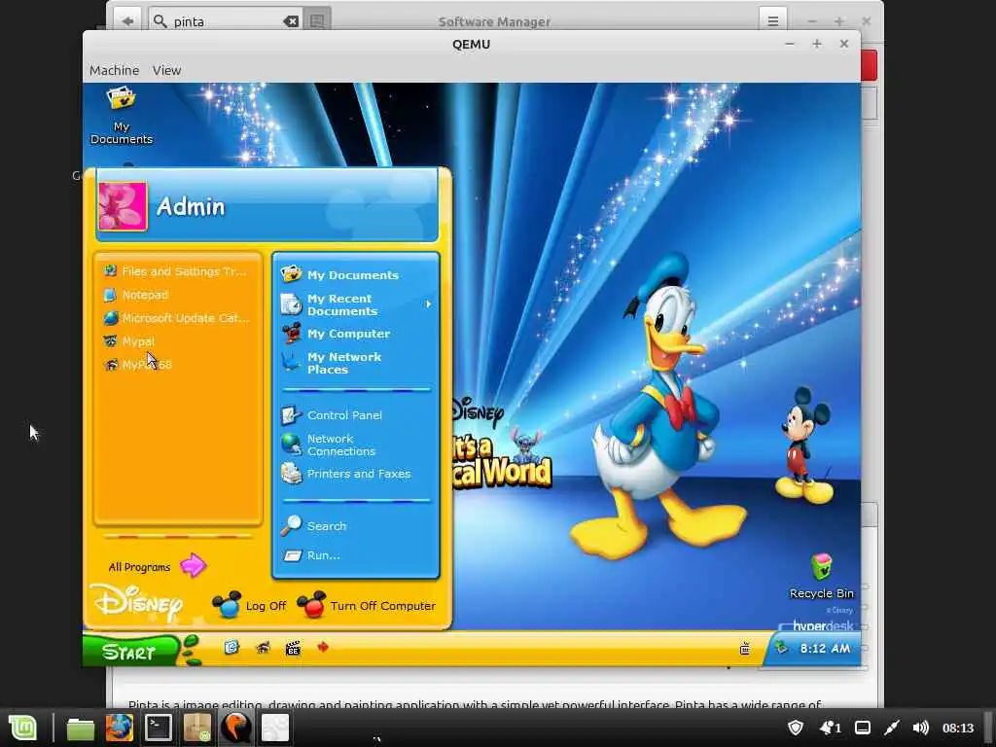996x747 pixels.
Task: Open the Recycle Bin desktop icon
Action: pos(821,576)
